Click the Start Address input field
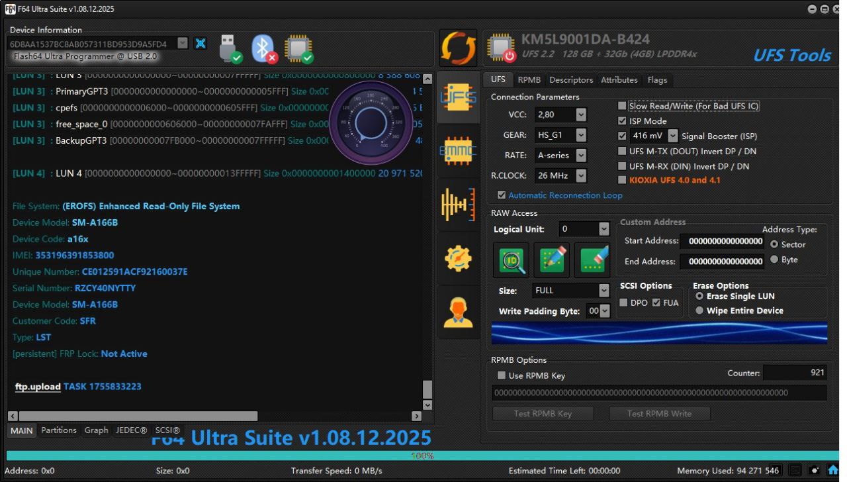The image size is (847, 482). pos(723,242)
